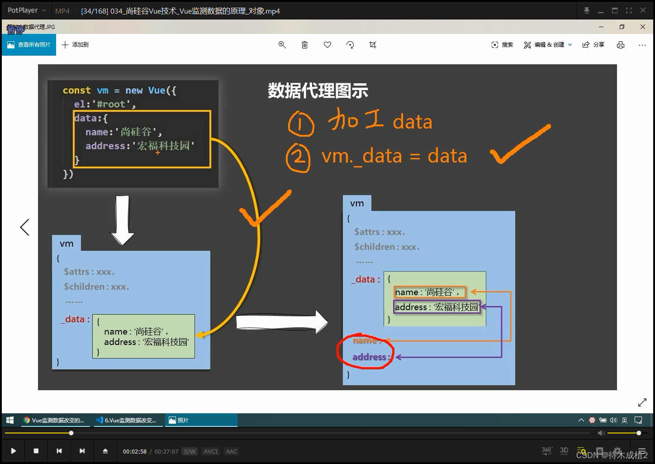
Task: Open the Photos more options ellipsis
Action: tap(642, 45)
